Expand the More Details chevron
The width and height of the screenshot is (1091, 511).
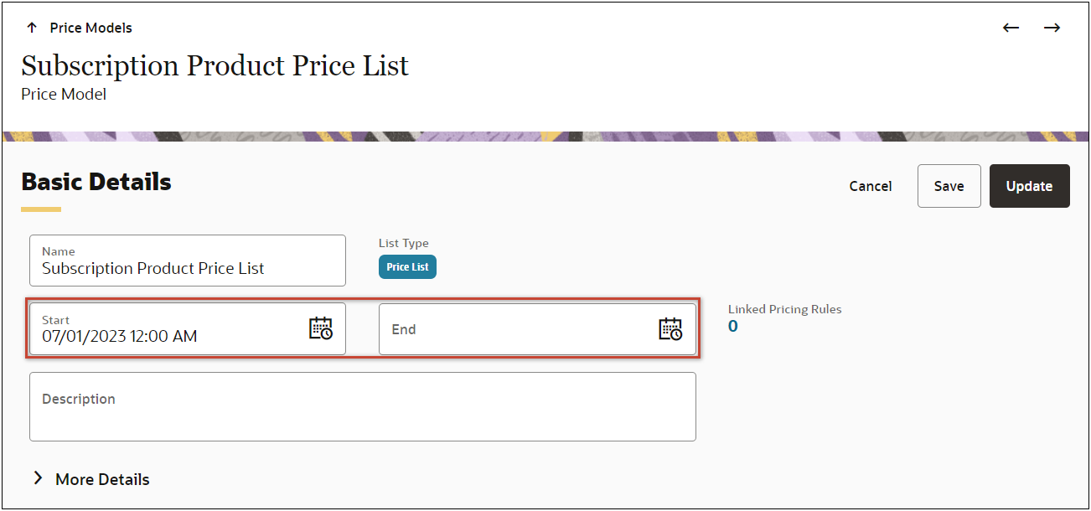(x=38, y=478)
